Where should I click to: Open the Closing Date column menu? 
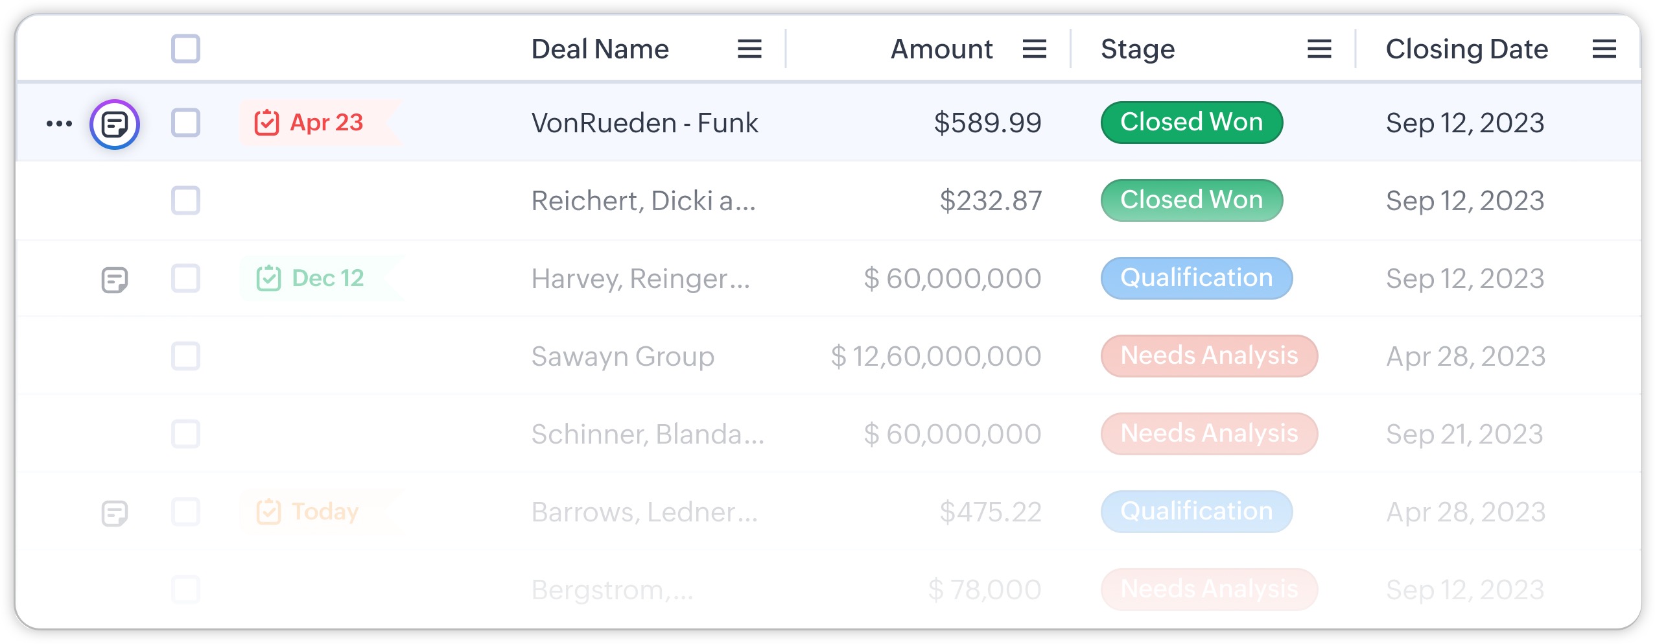click(1604, 49)
